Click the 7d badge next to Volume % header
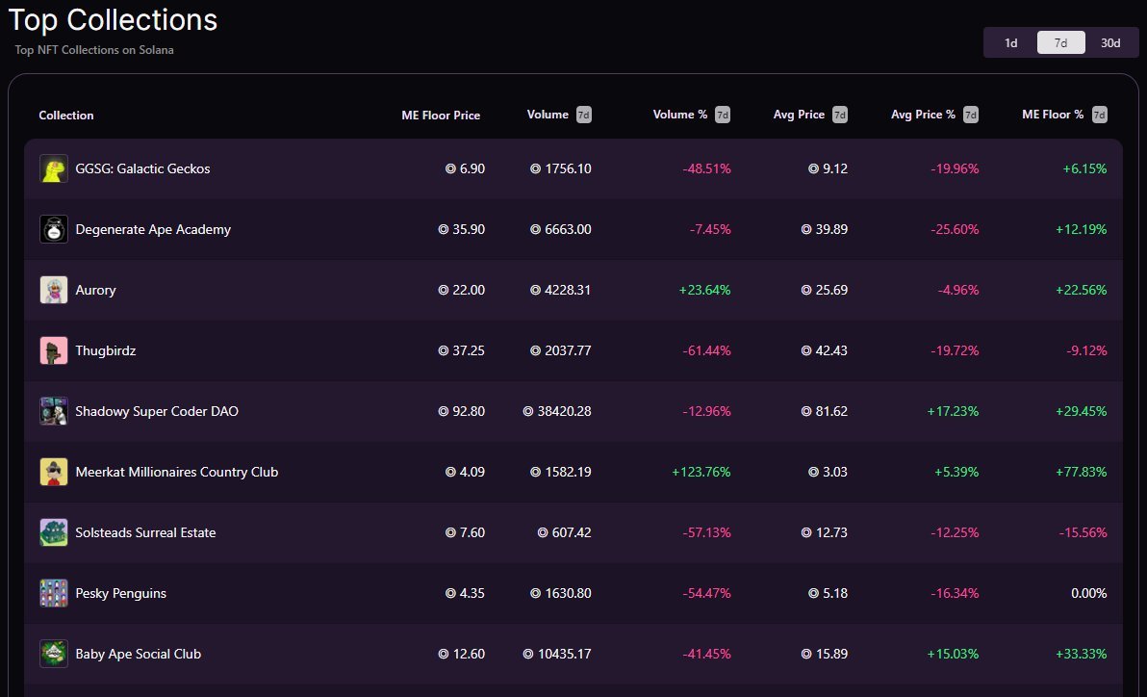 pos(722,115)
